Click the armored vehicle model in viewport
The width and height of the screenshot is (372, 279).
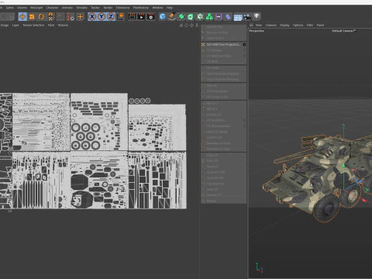click(318, 173)
